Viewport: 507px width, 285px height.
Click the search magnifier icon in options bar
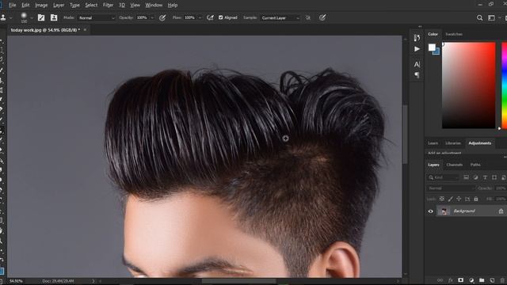[x=479, y=17]
